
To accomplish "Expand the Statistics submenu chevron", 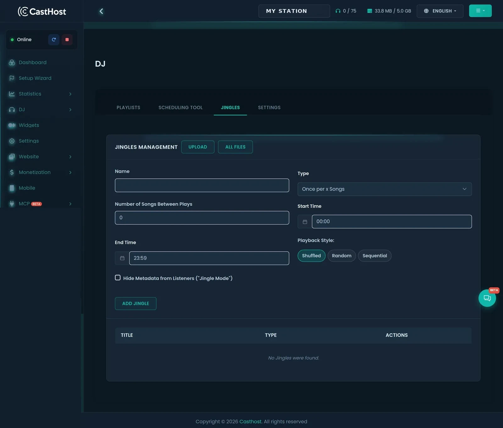I will pyautogui.click(x=70, y=94).
